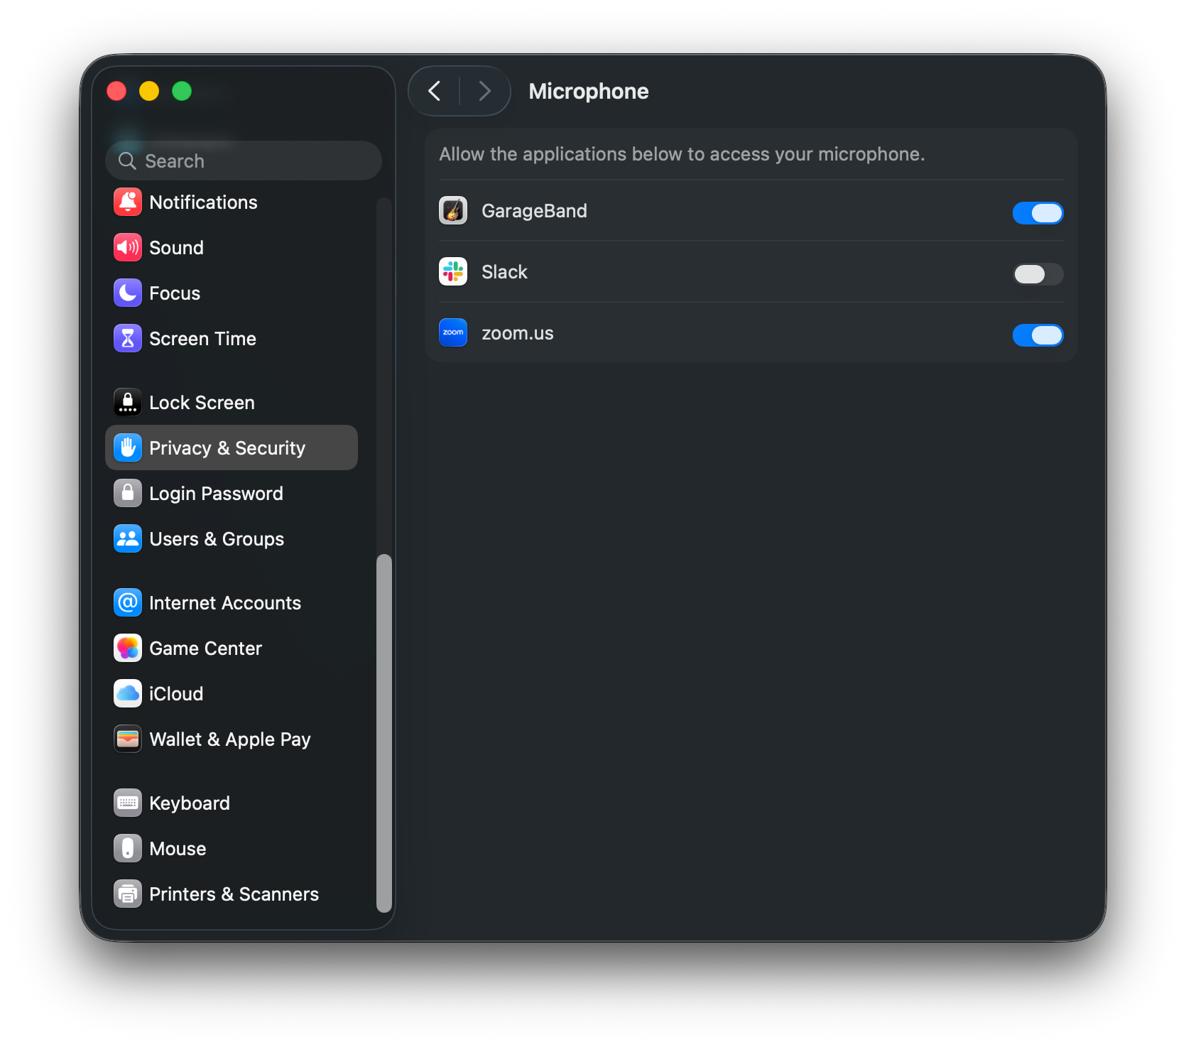
Task: Click the GarageBand app icon
Action: pos(453,210)
